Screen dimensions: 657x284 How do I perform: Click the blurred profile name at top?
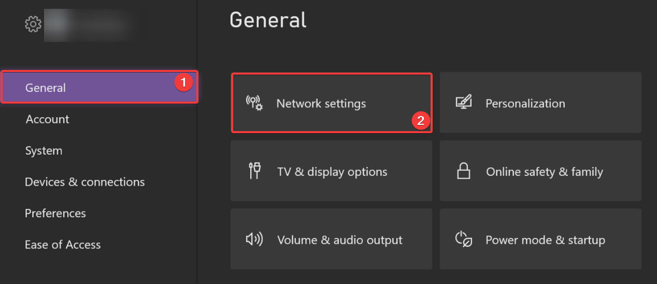pos(96,24)
